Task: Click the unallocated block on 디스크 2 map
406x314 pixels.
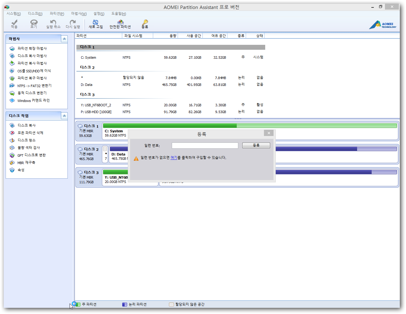Action: pos(105,154)
